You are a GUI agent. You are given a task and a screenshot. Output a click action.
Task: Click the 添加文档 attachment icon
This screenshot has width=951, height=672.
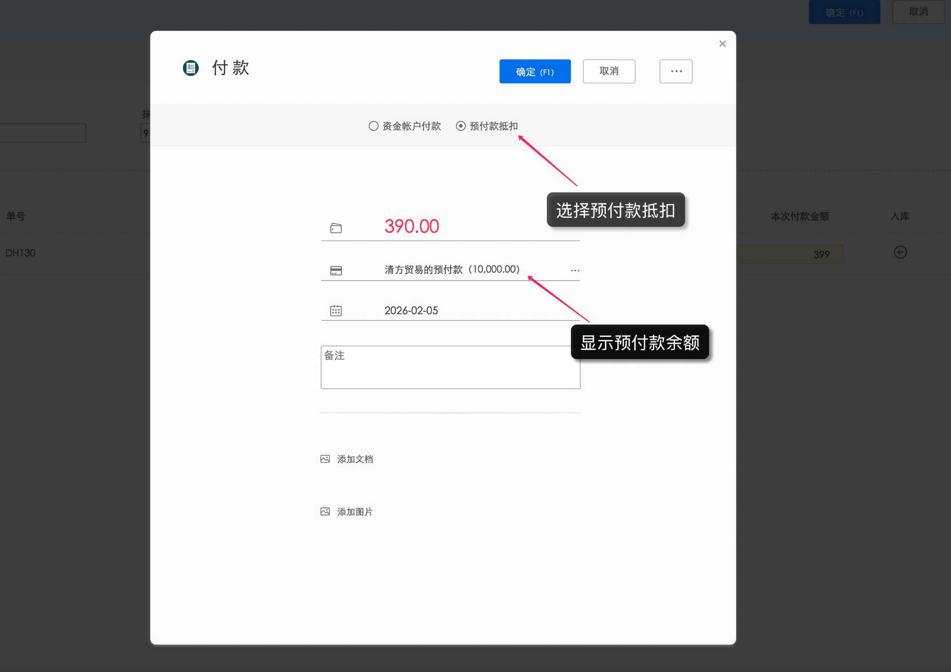tap(325, 458)
